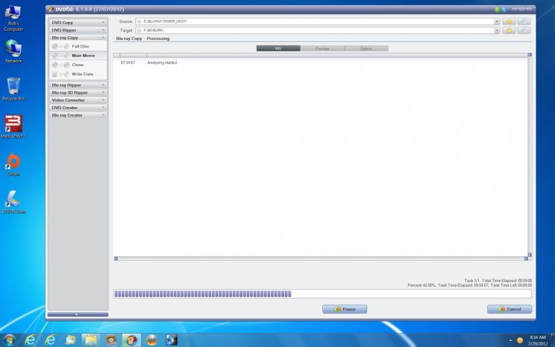Image resolution: width=555 pixels, height=347 pixels.
Task: Cancel the copy process
Action: pyautogui.click(x=510, y=309)
